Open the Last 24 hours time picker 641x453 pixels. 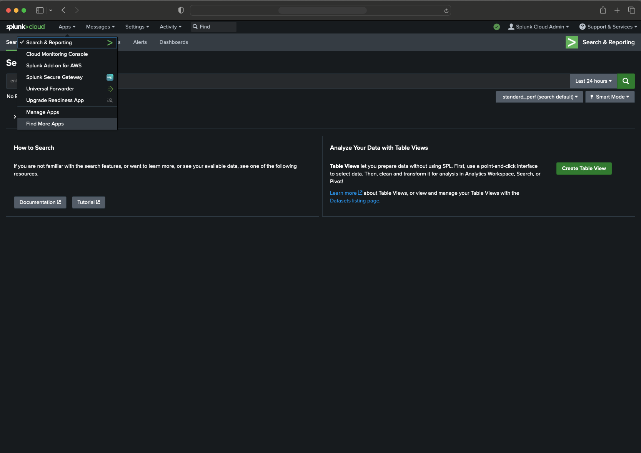tap(593, 81)
